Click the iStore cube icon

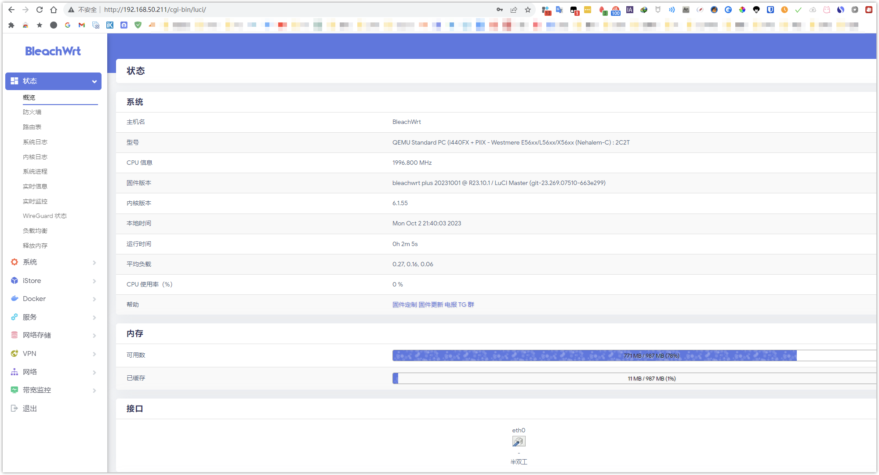pyautogui.click(x=15, y=280)
